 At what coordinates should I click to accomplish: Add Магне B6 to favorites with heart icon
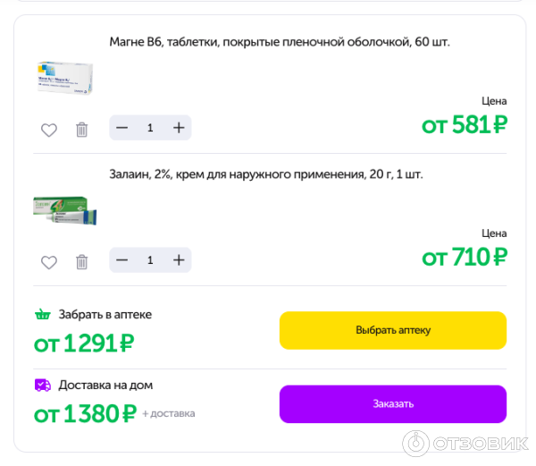click(49, 130)
